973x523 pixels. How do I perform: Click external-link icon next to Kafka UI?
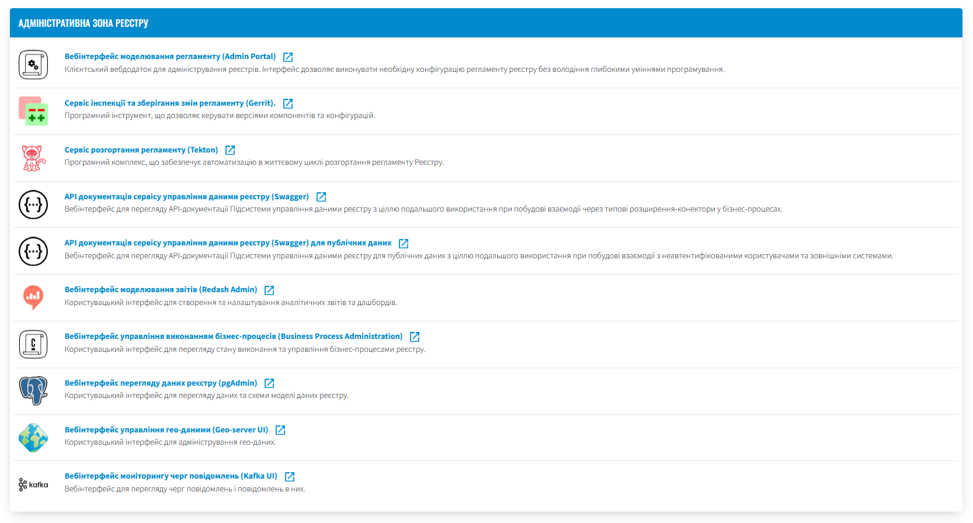290,477
